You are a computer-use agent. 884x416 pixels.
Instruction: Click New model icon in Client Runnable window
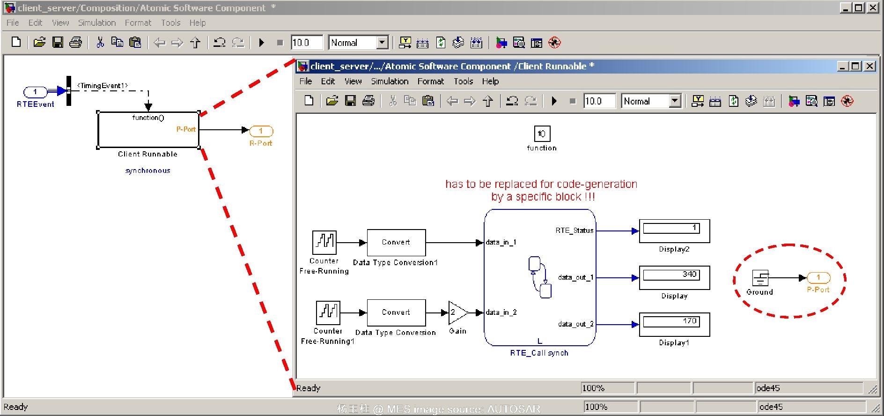[309, 101]
